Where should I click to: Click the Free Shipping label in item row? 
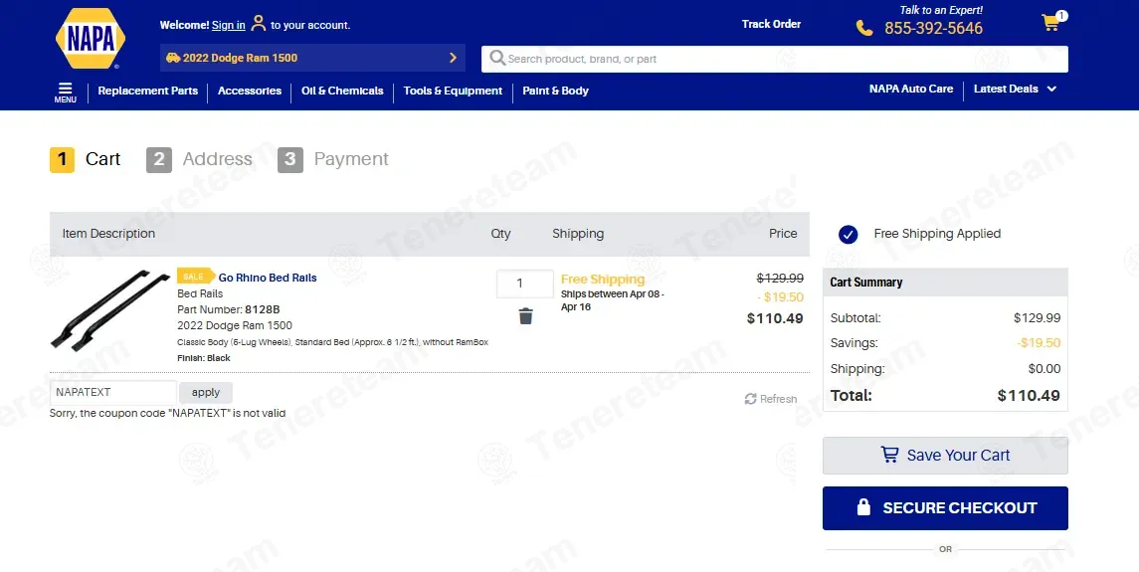[602, 280]
